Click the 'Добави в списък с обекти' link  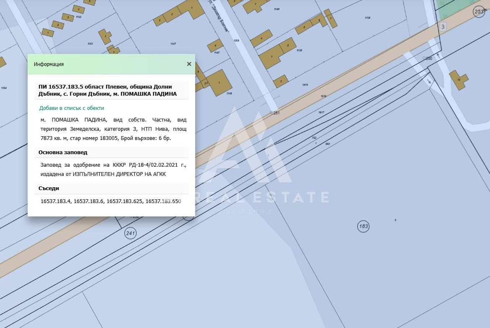click(72, 108)
